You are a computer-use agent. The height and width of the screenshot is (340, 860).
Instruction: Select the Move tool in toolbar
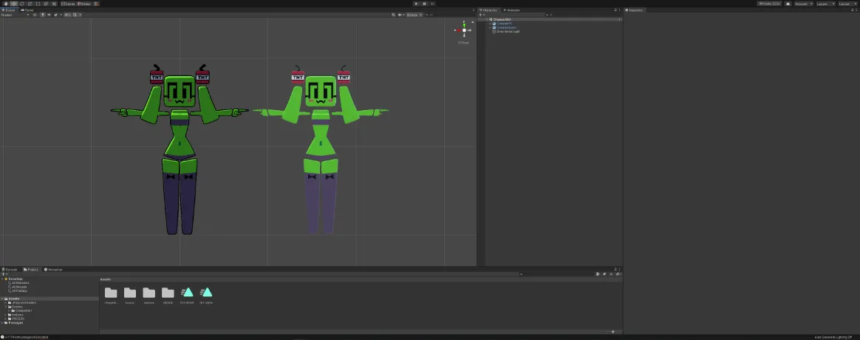(13, 4)
